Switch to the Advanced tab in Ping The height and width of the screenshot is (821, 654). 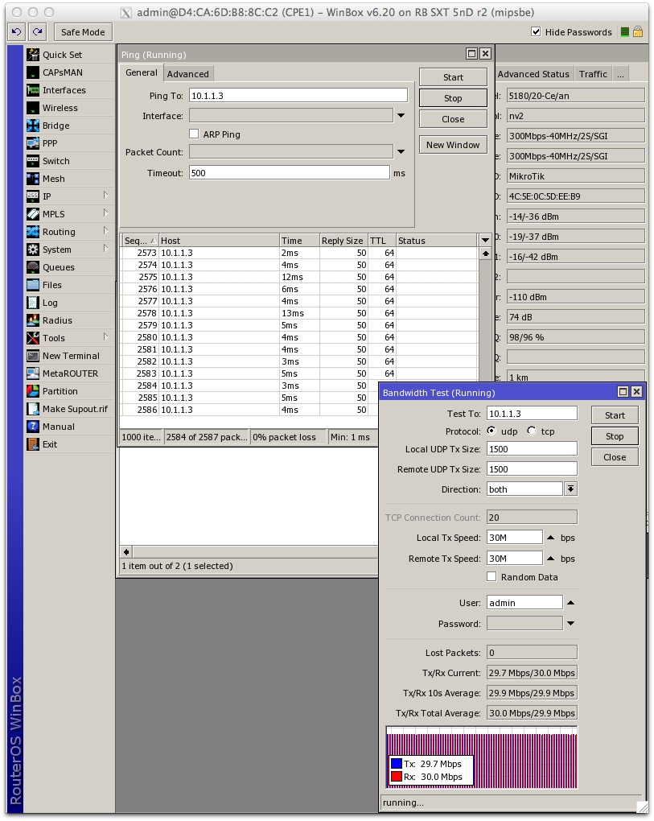coord(188,73)
